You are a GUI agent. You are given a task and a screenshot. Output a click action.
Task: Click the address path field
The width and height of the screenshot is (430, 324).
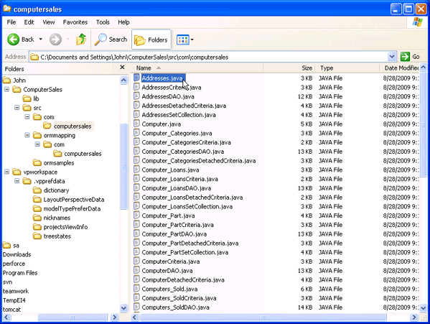pyautogui.click(x=208, y=57)
